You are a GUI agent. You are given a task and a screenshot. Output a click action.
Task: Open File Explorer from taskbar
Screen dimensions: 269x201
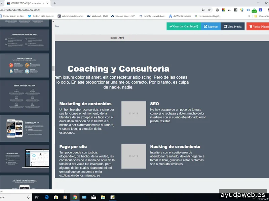click(x=103, y=197)
